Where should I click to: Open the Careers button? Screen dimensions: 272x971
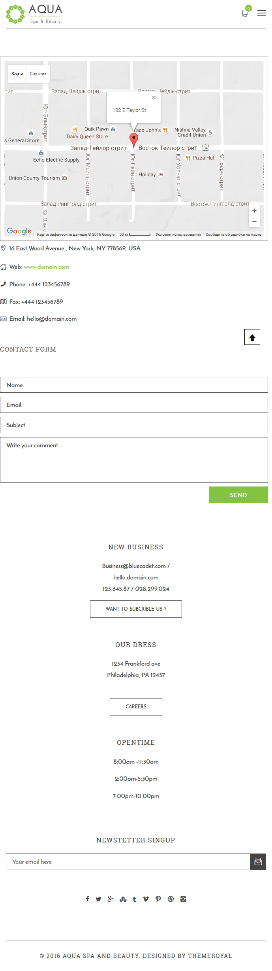[136, 706]
